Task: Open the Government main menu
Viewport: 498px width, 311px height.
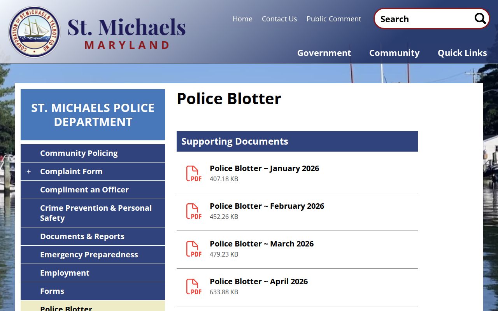Action: click(324, 53)
